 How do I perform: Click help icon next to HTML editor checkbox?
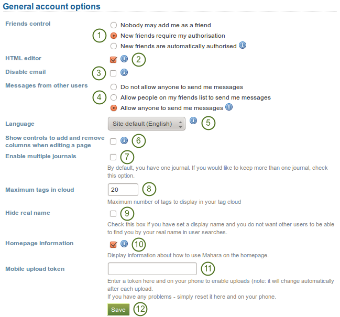click(x=124, y=59)
